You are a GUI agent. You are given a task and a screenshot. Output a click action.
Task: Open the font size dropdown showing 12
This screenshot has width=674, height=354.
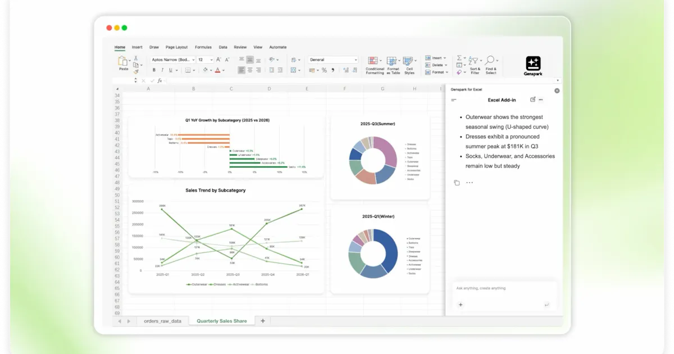[205, 60]
